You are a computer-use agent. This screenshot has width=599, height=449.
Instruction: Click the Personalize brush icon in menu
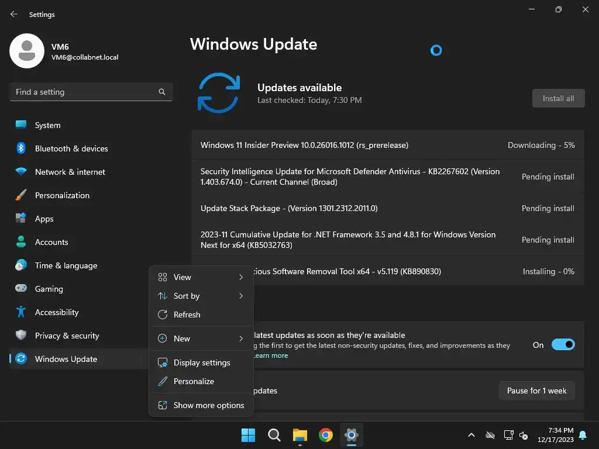click(163, 381)
